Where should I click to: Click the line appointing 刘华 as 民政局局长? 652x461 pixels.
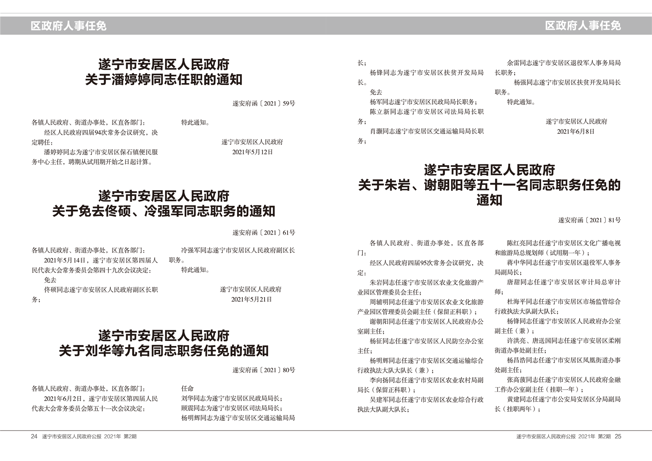click(232, 399)
